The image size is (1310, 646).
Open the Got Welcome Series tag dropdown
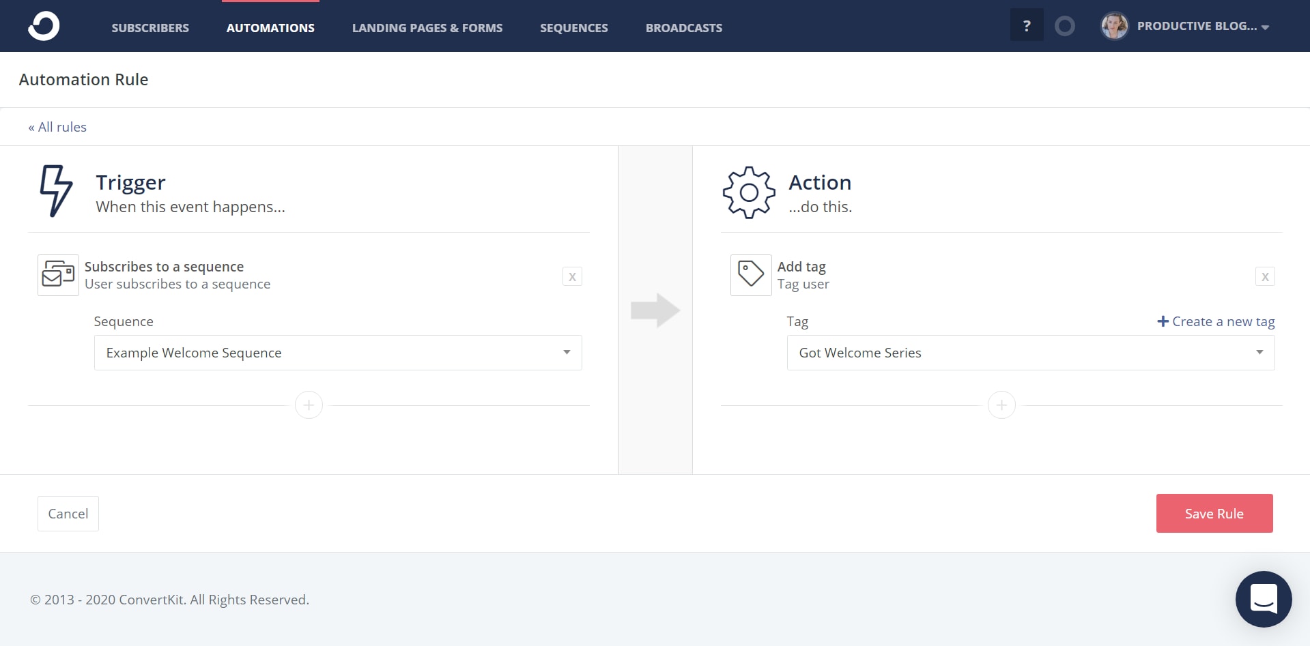[x=1031, y=353]
